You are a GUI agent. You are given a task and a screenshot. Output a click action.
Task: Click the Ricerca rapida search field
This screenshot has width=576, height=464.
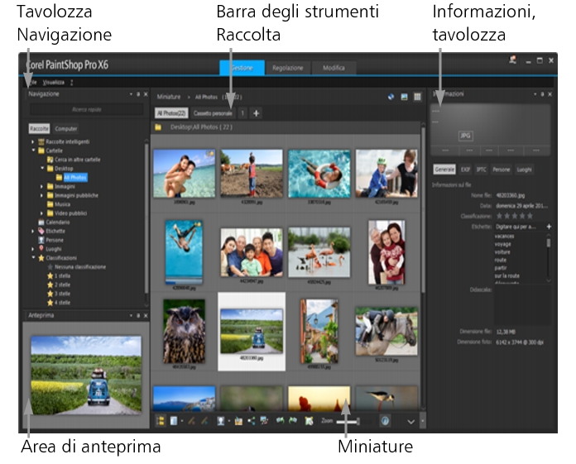[x=87, y=109]
